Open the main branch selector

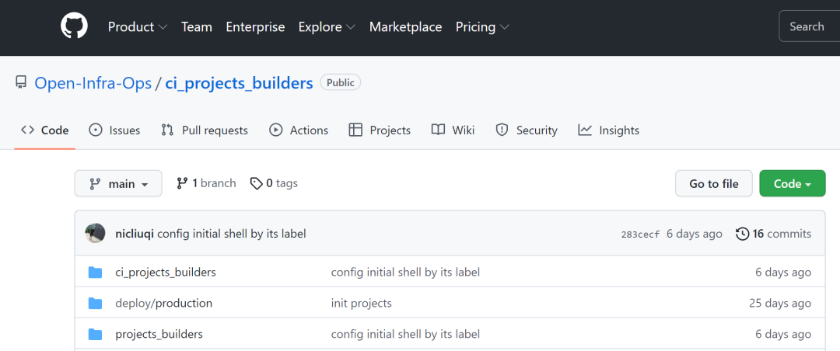click(118, 184)
